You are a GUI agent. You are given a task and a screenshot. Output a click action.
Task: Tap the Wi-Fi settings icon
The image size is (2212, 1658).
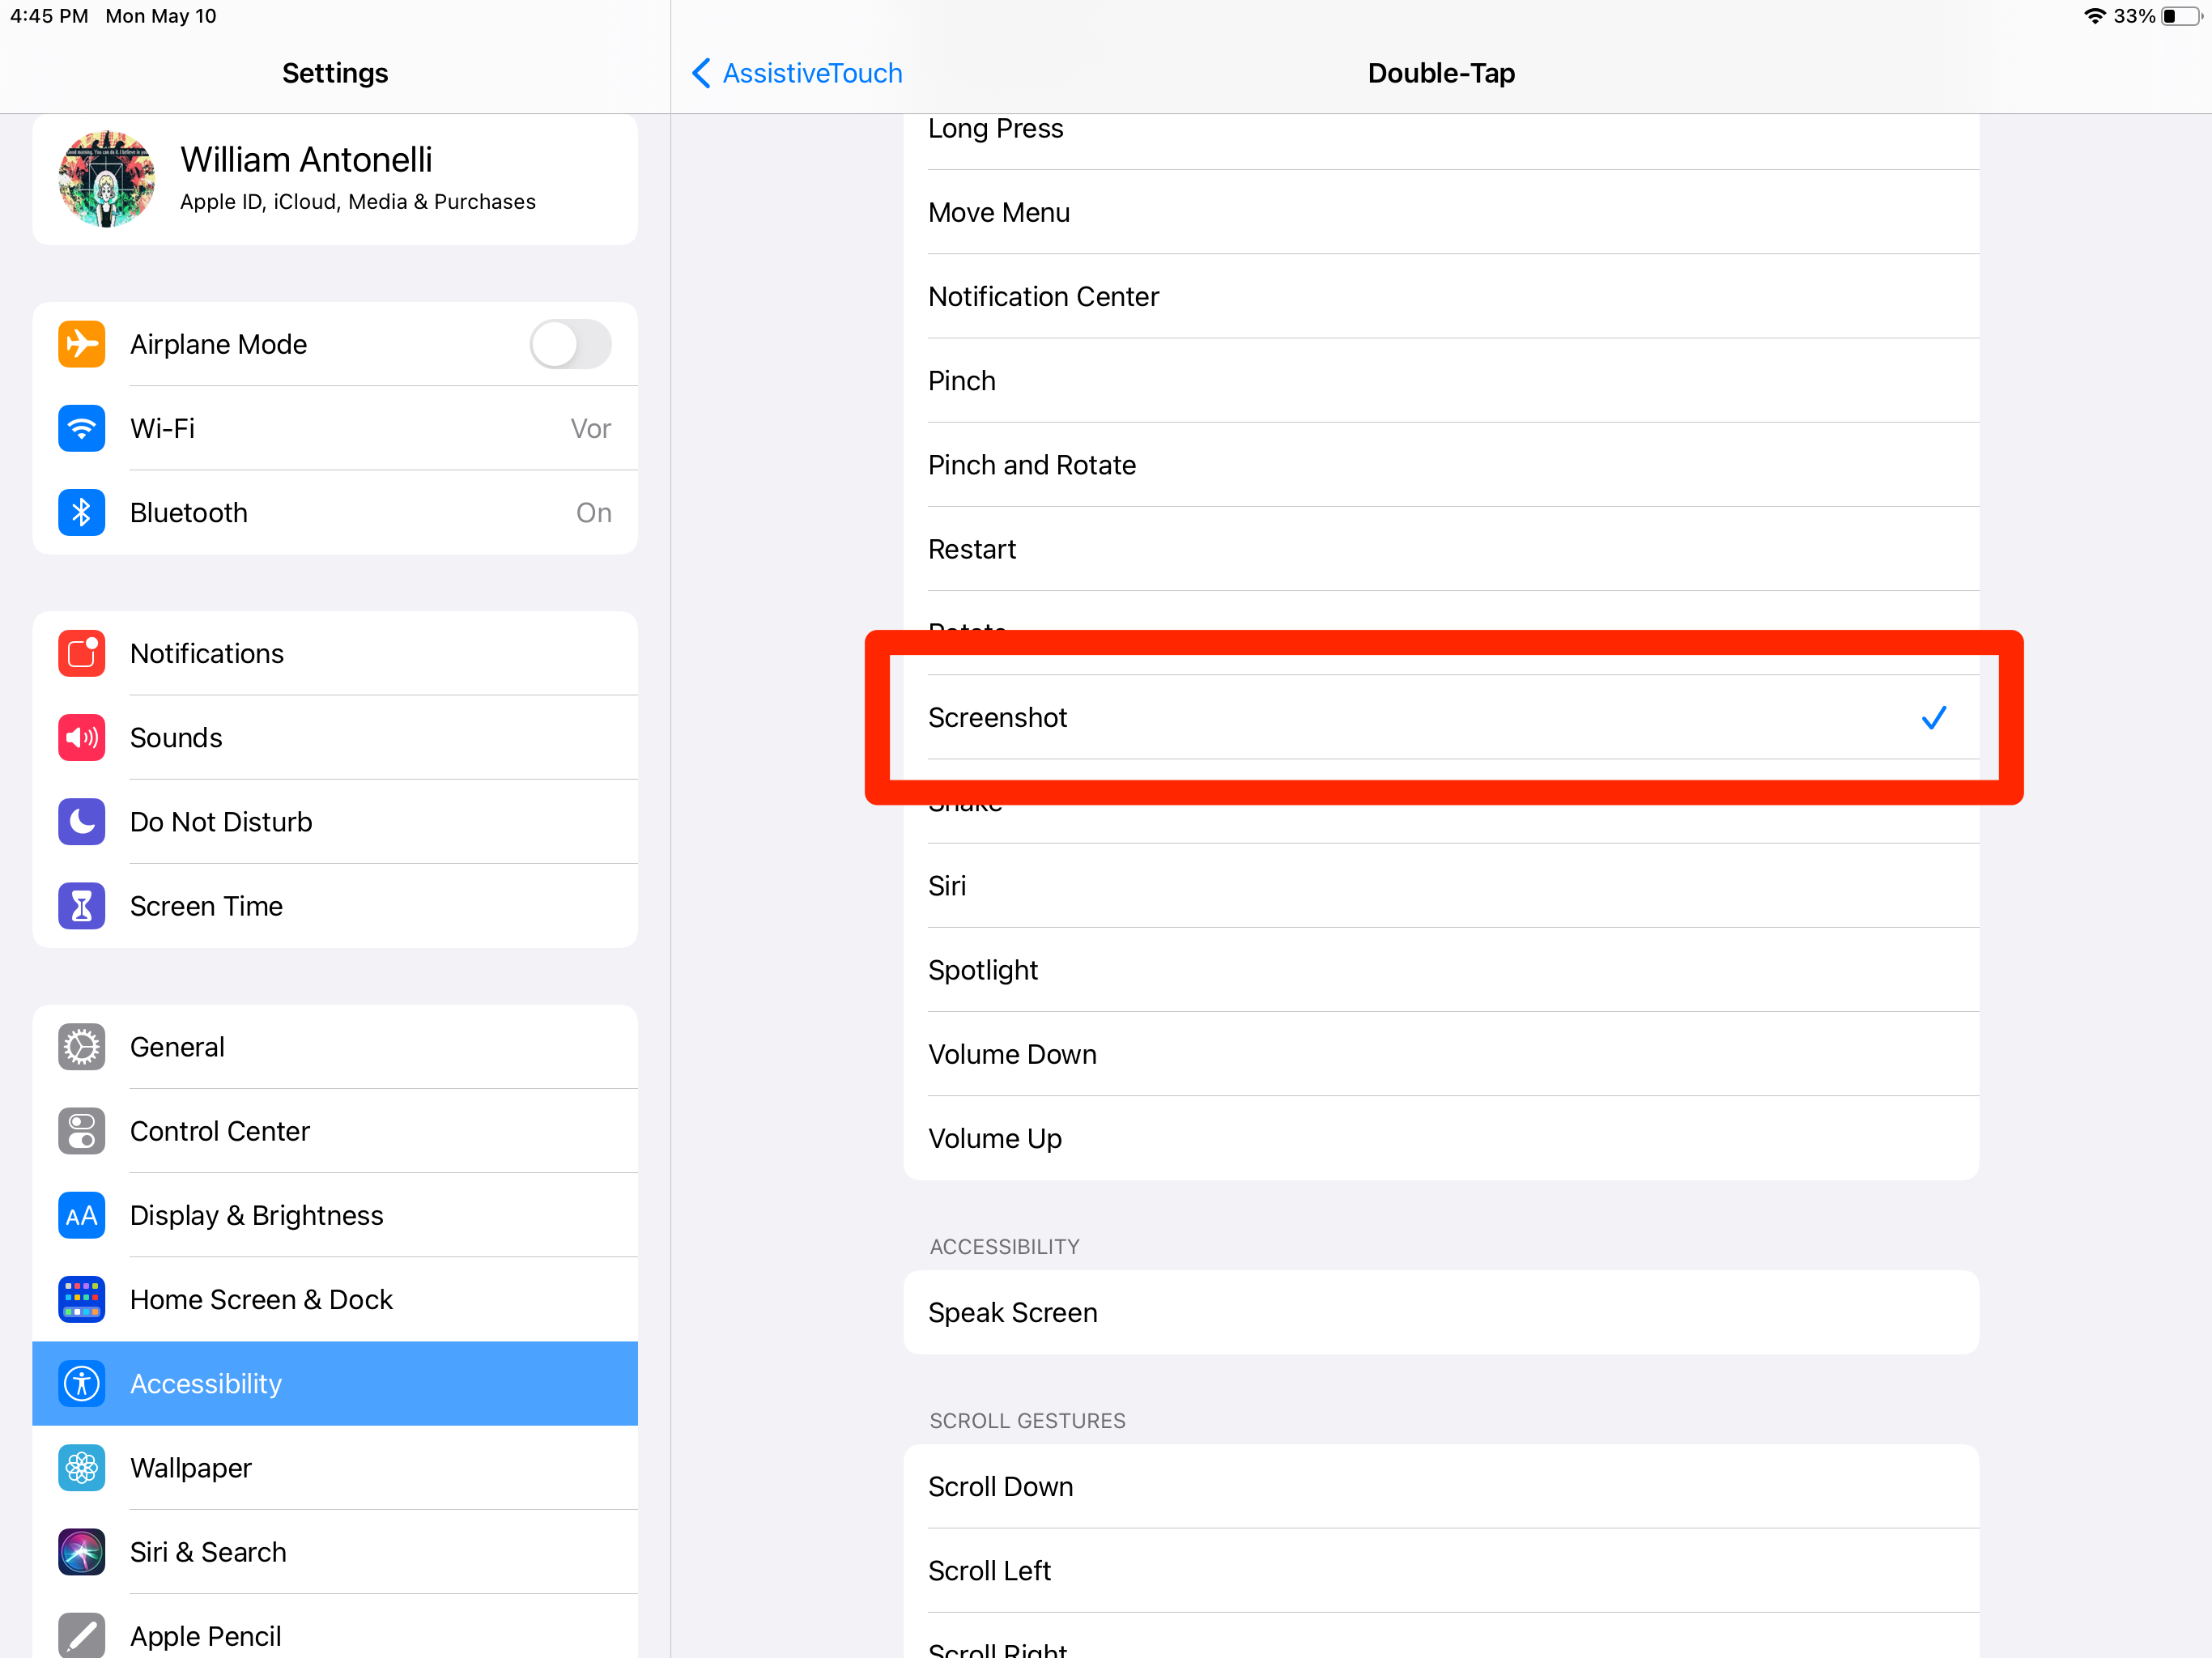pos(82,428)
